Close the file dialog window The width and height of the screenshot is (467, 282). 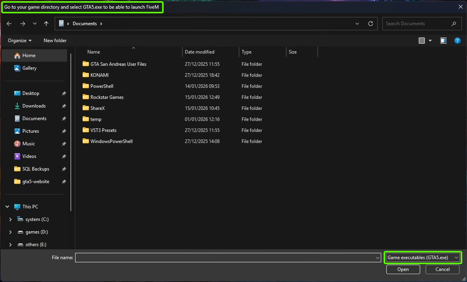[x=460, y=7]
